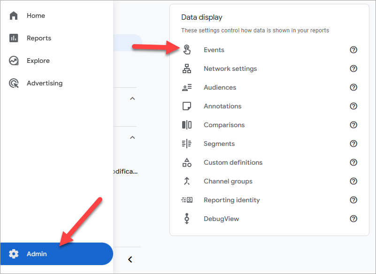Image resolution: width=376 pixels, height=274 pixels.
Task: Collapse the upper admin section chevron
Action: point(132,99)
